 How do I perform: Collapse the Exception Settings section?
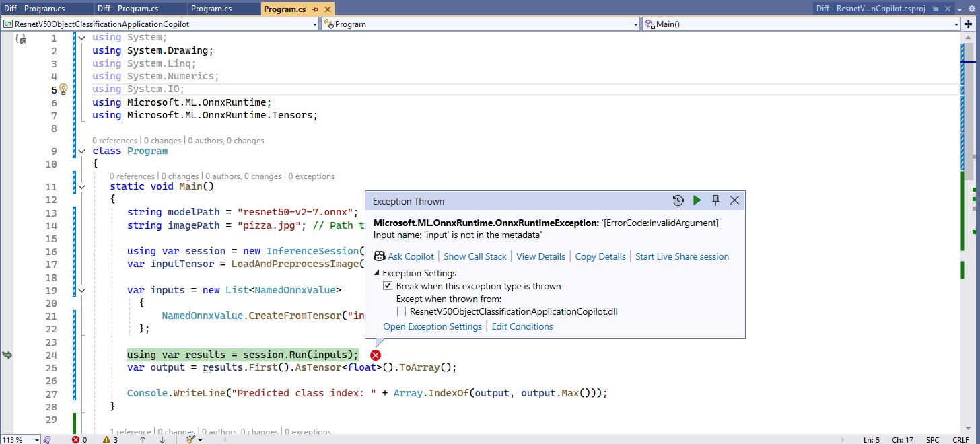[377, 273]
